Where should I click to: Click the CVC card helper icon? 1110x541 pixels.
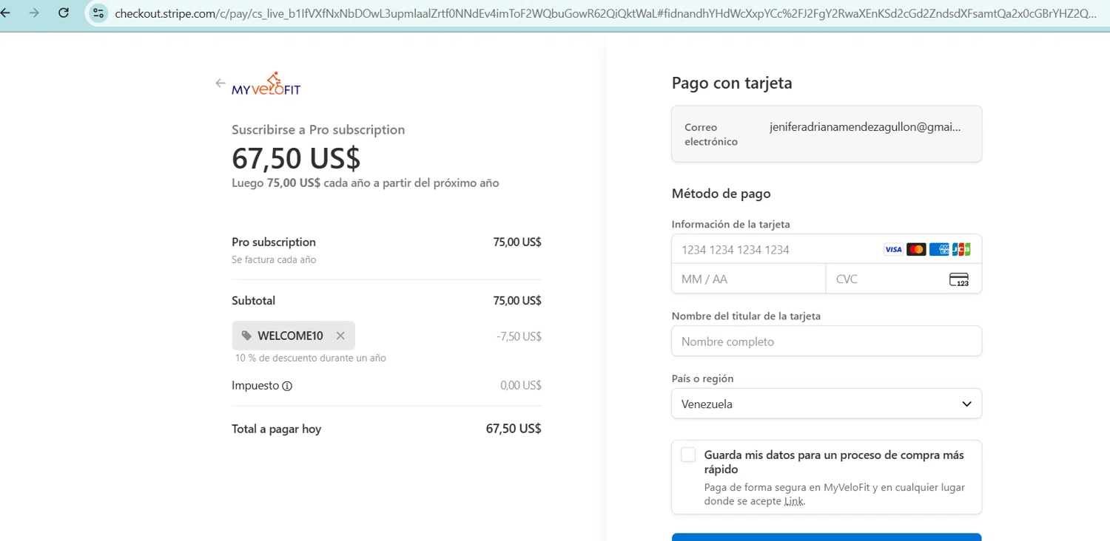click(959, 279)
